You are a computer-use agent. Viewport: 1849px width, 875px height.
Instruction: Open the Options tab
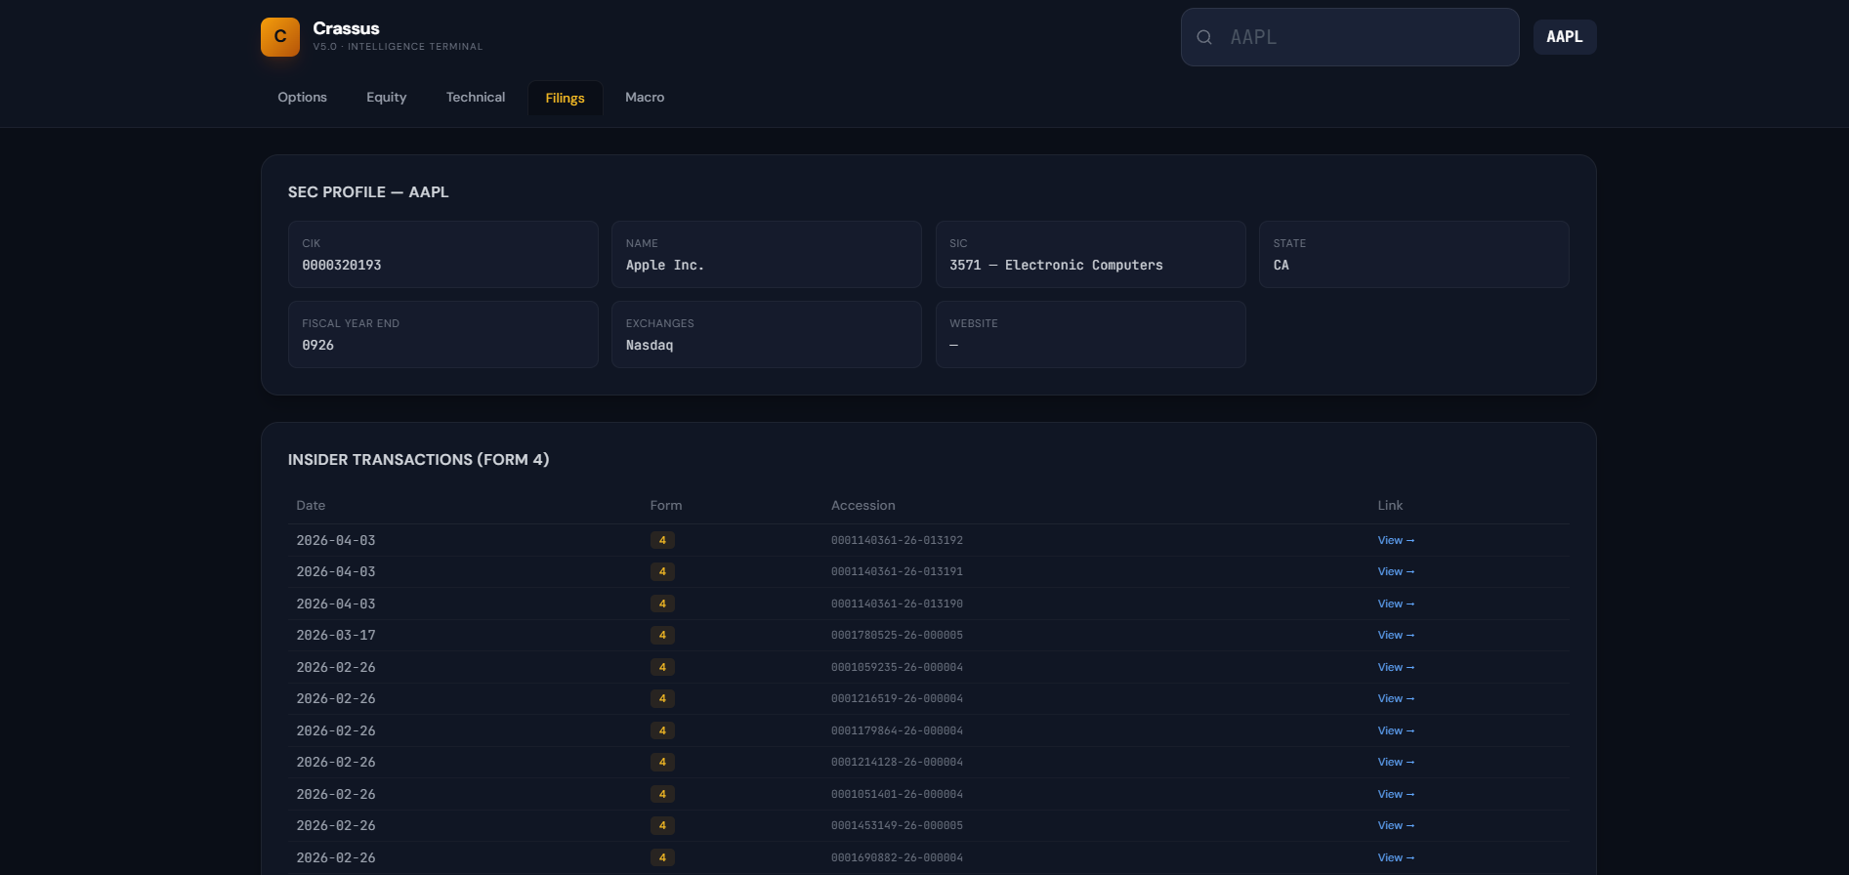[302, 98]
